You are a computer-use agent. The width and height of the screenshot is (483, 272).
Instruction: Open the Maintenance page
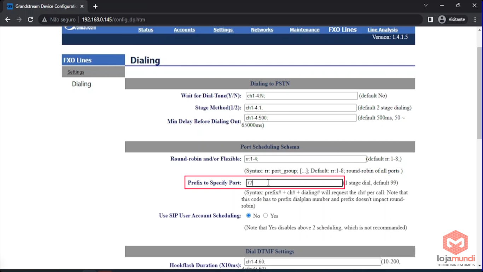pyautogui.click(x=304, y=30)
